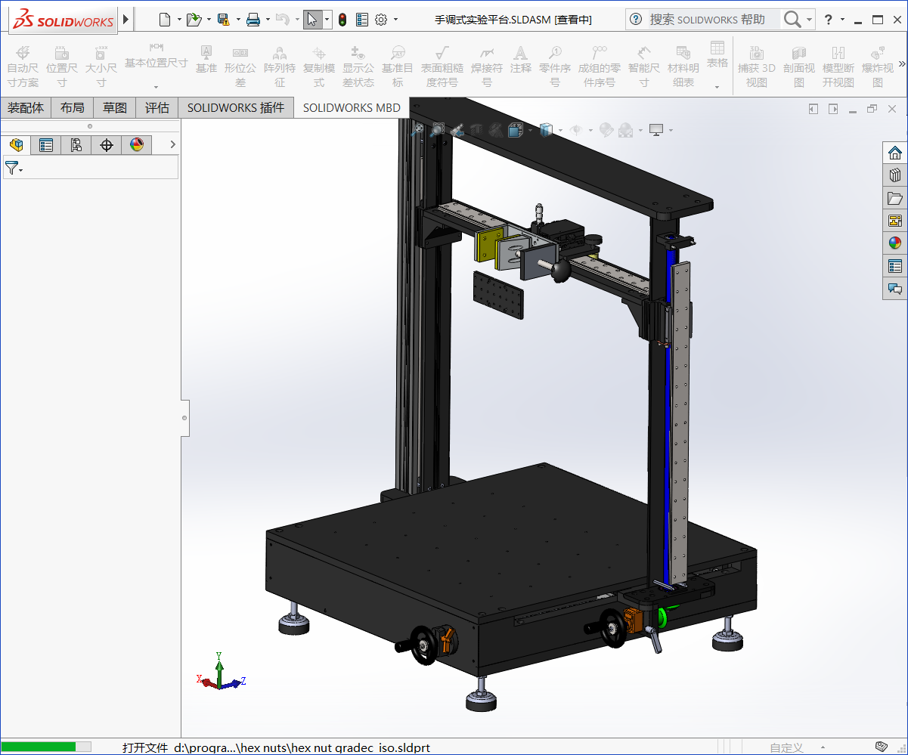The width and height of the screenshot is (908, 755).
Task: Click the 剖面视图 ribbon button
Action: point(799,67)
